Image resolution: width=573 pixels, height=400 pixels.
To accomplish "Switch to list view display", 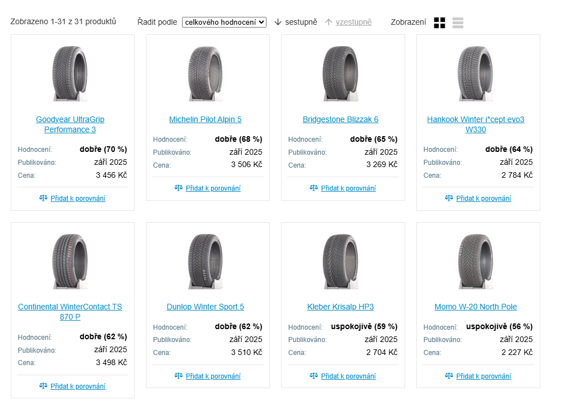I will (x=457, y=23).
